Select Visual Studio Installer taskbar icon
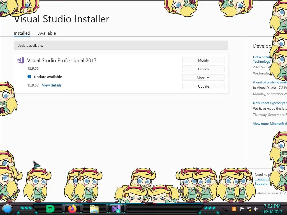287x215 pixels. point(116,209)
